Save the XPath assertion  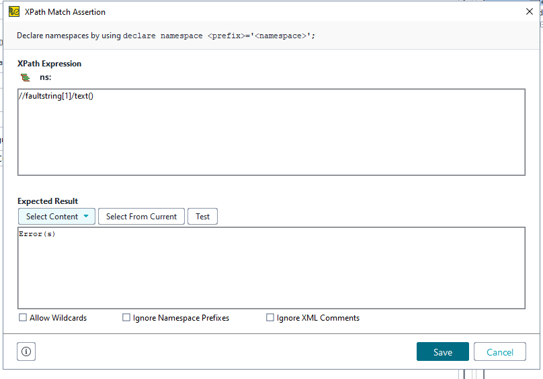point(442,352)
